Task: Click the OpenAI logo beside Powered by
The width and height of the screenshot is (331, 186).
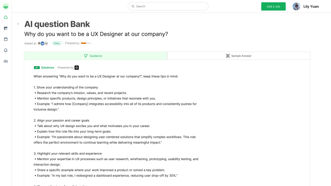Action: [x=76, y=68]
